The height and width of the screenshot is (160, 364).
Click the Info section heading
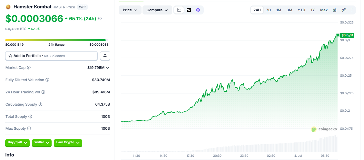10,155
